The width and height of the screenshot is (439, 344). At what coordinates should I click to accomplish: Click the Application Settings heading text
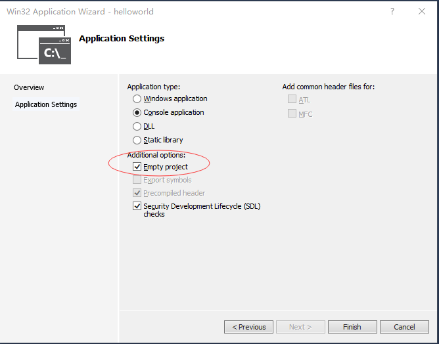pyautogui.click(x=122, y=39)
